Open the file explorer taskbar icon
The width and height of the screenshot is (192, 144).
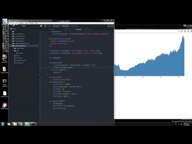tap(15, 124)
